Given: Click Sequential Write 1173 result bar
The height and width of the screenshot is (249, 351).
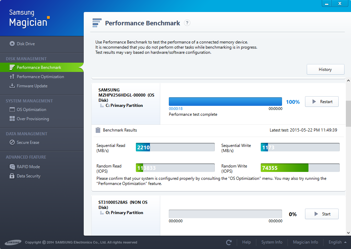Looking at the screenshot, I should point(300,147).
